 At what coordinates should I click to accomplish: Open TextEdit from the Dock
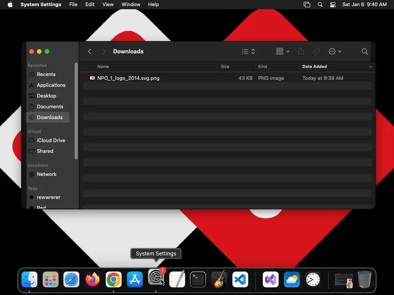(177, 279)
